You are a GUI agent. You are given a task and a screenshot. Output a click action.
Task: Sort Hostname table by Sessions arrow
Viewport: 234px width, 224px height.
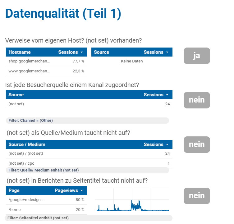(82, 52)
